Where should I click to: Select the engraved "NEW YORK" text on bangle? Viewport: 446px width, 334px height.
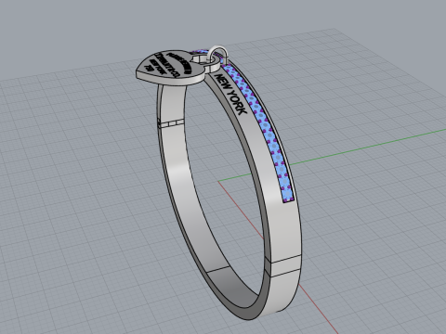231,94
